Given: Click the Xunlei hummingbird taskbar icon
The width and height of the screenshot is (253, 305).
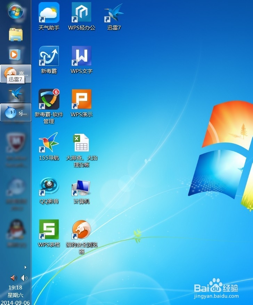Looking at the screenshot, I should point(16,93).
